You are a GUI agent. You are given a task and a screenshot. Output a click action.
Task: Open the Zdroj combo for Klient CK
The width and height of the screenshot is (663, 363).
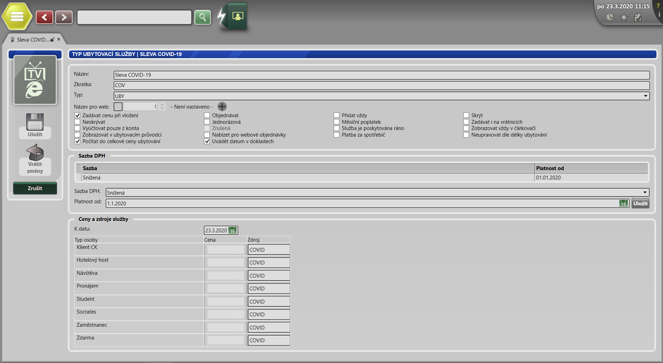coord(269,250)
